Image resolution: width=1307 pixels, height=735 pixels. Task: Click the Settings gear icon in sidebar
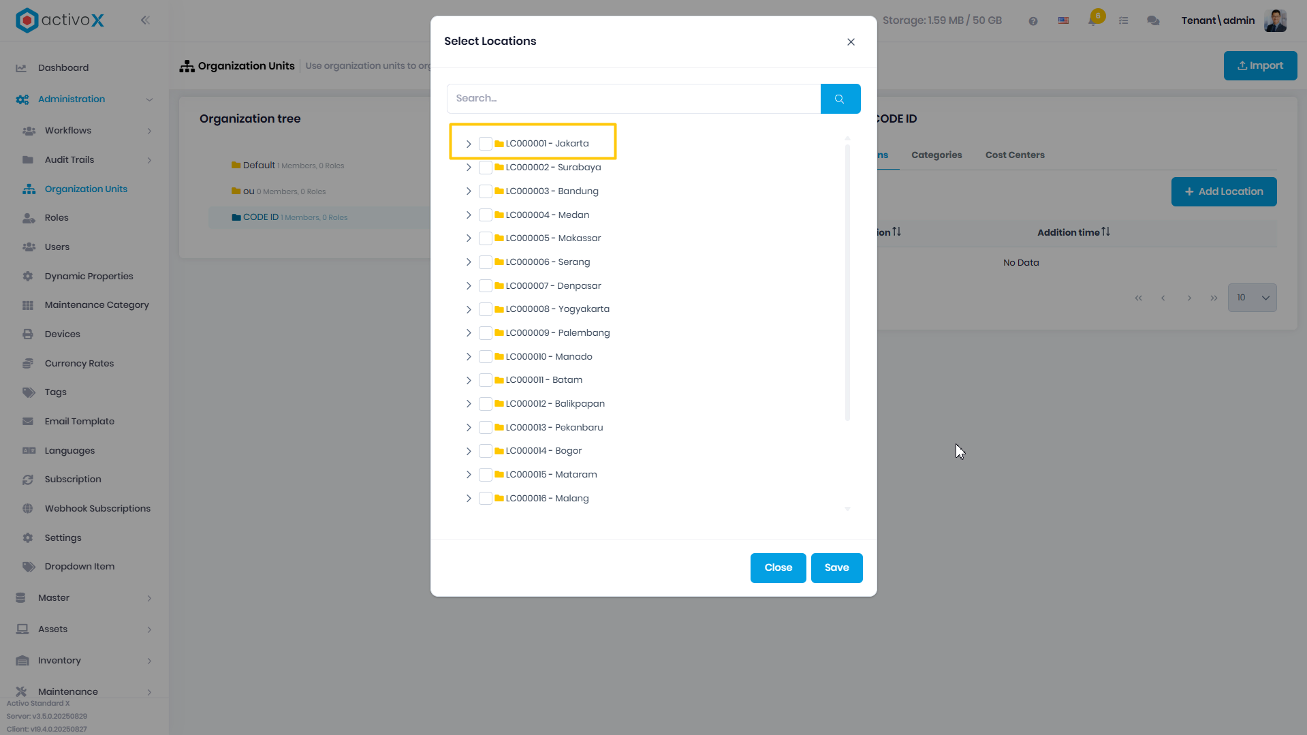click(x=28, y=538)
